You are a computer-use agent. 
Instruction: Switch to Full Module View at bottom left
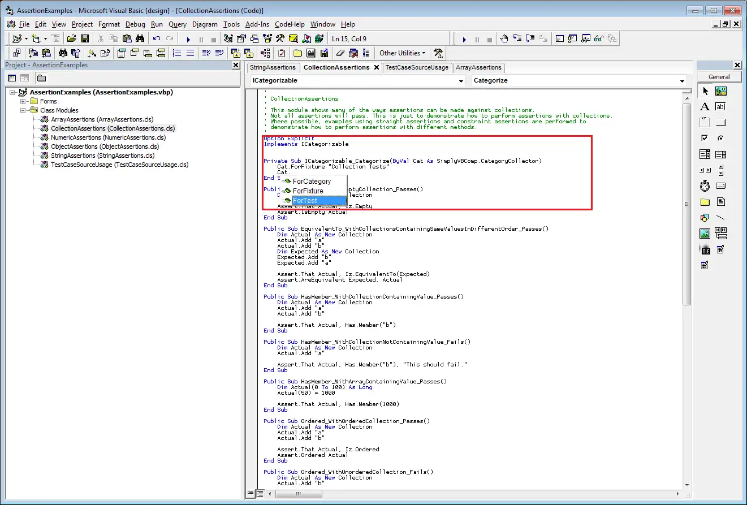(x=260, y=494)
